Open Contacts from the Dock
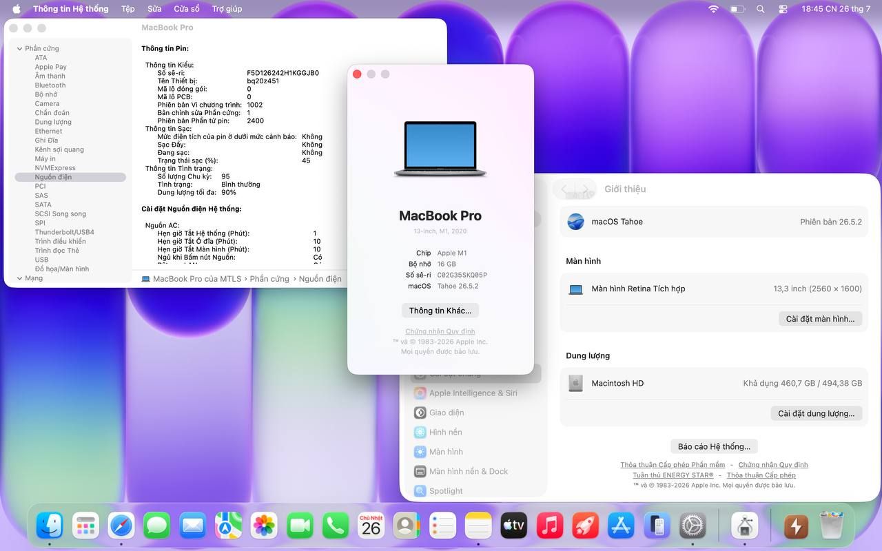This screenshot has width=882, height=551. click(x=407, y=526)
